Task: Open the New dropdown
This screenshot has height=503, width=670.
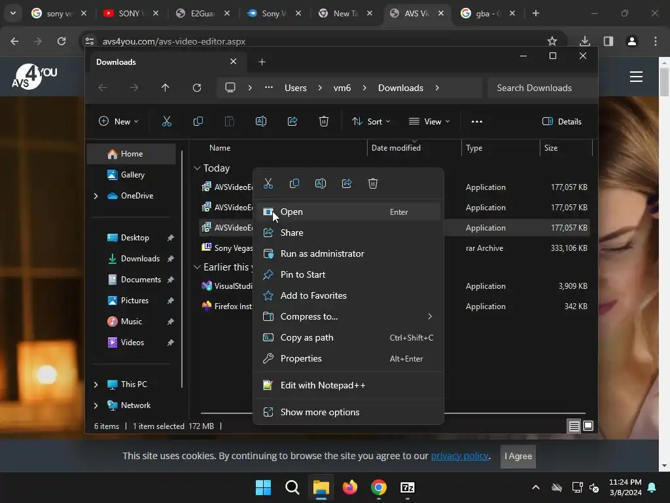Action: click(x=118, y=121)
